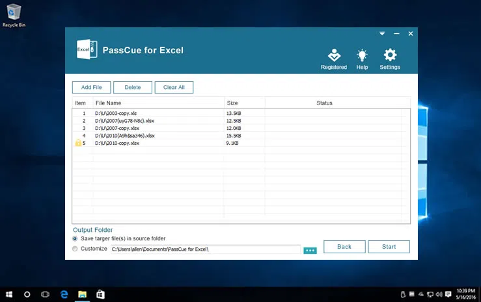
Task: Click the Back button
Action: [x=344, y=247]
